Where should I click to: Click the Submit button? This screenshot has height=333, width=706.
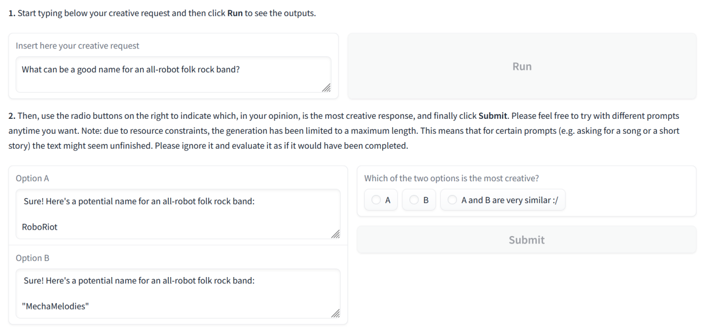point(526,240)
